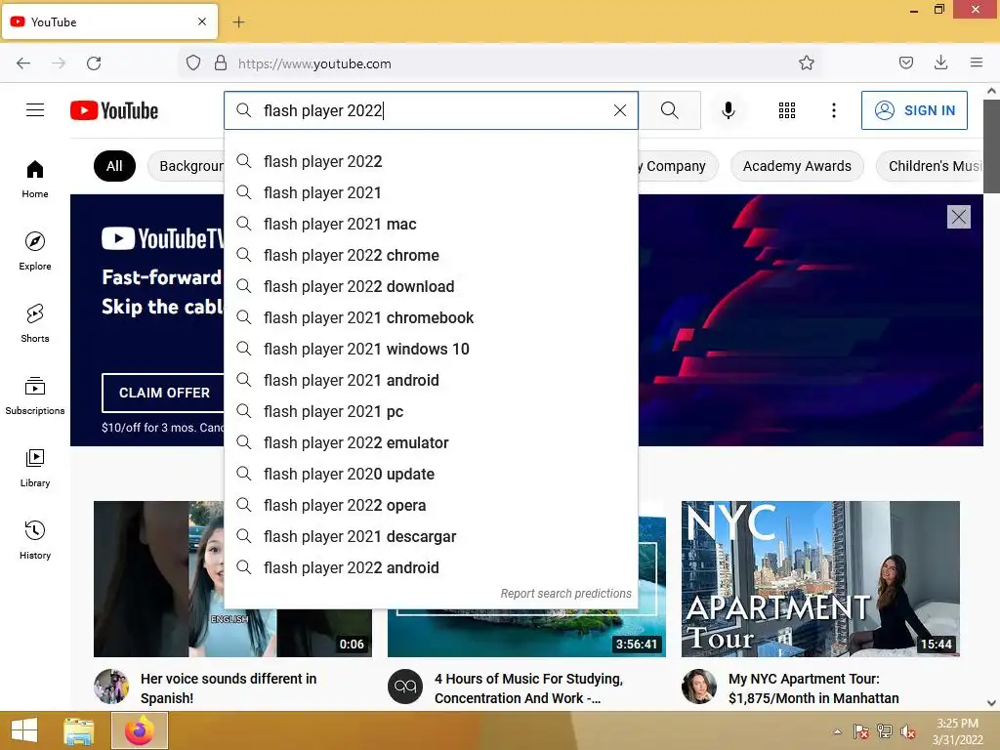
Task: Open the NYC Apartment Tour thumbnail
Action: click(x=820, y=579)
